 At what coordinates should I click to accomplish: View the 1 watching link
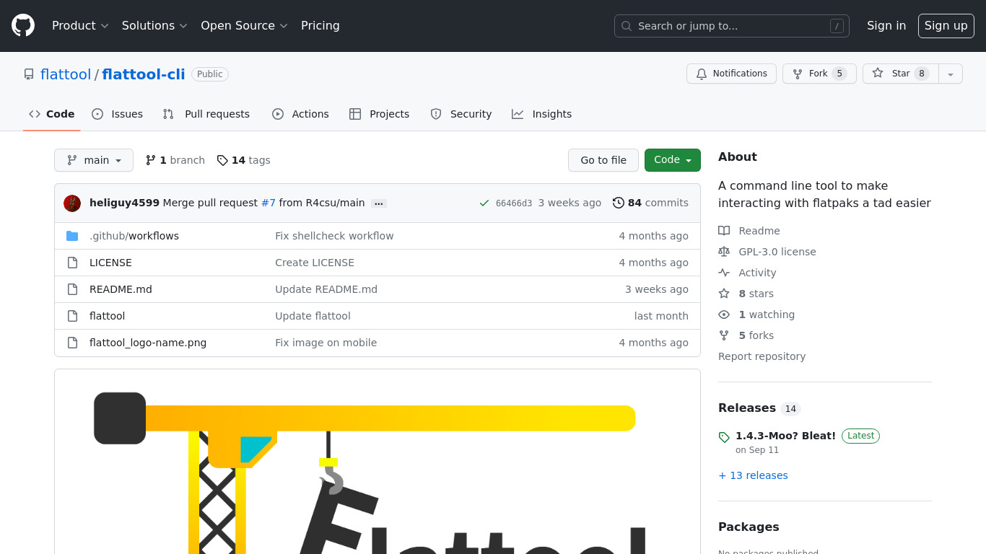(x=756, y=315)
